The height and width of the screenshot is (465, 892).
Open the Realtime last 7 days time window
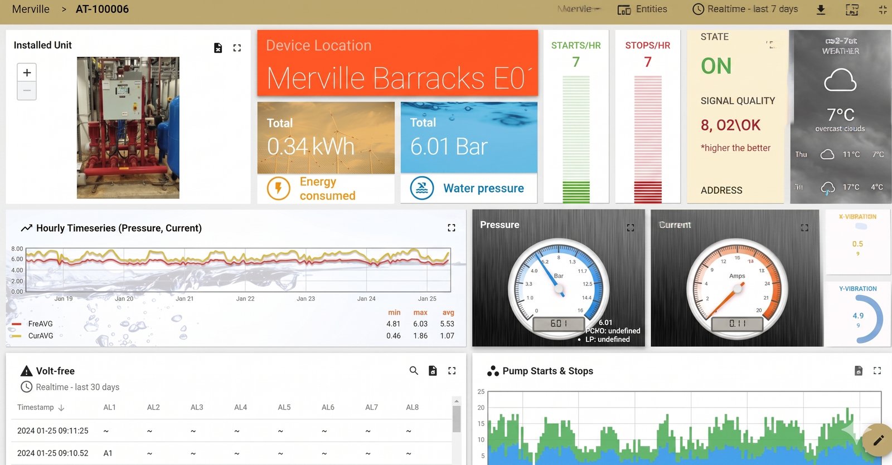(745, 9)
